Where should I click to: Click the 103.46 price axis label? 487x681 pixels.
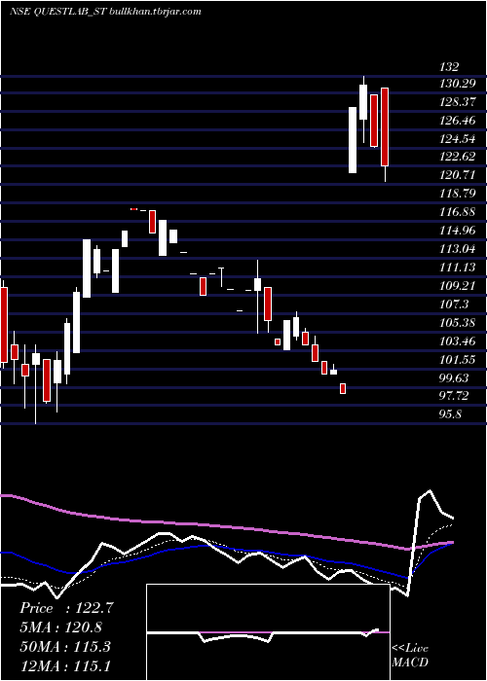pyautogui.click(x=458, y=341)
